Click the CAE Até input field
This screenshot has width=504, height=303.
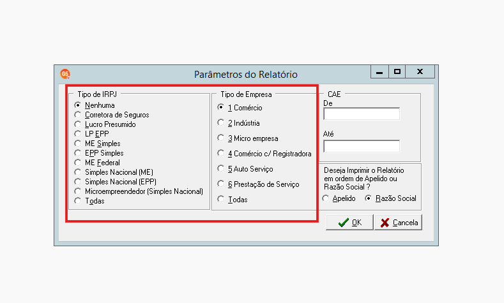coord(362,146)
